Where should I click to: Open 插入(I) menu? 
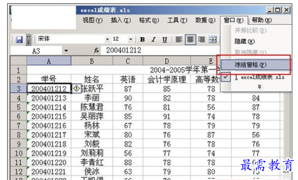pyautogui.click(x=121, y=20)
